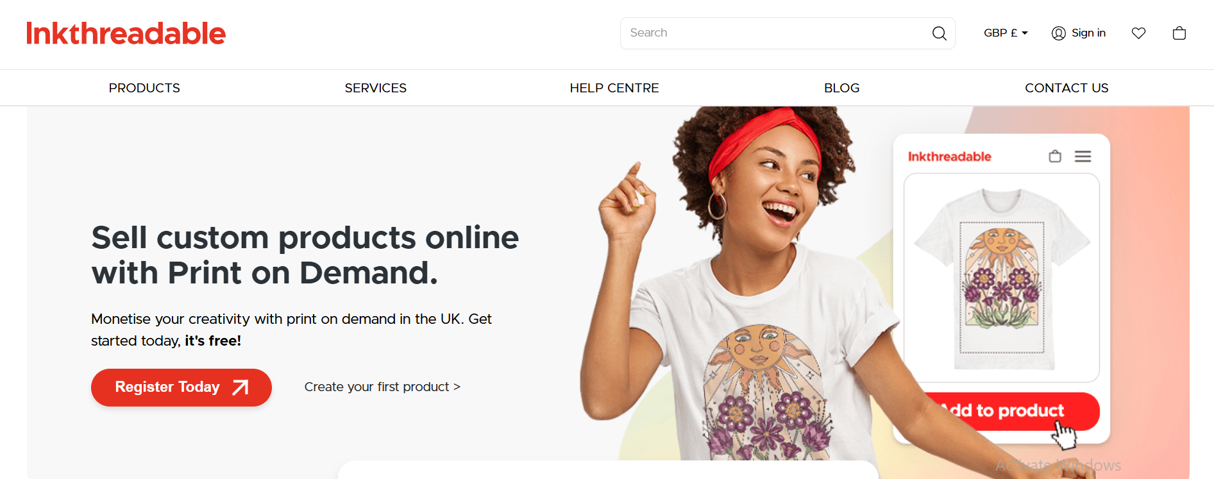Image resolution: width=1214 pixels, height=479 pixels.
Task: Open the shopping bag in header
Action: click(x=1179, y=33)
